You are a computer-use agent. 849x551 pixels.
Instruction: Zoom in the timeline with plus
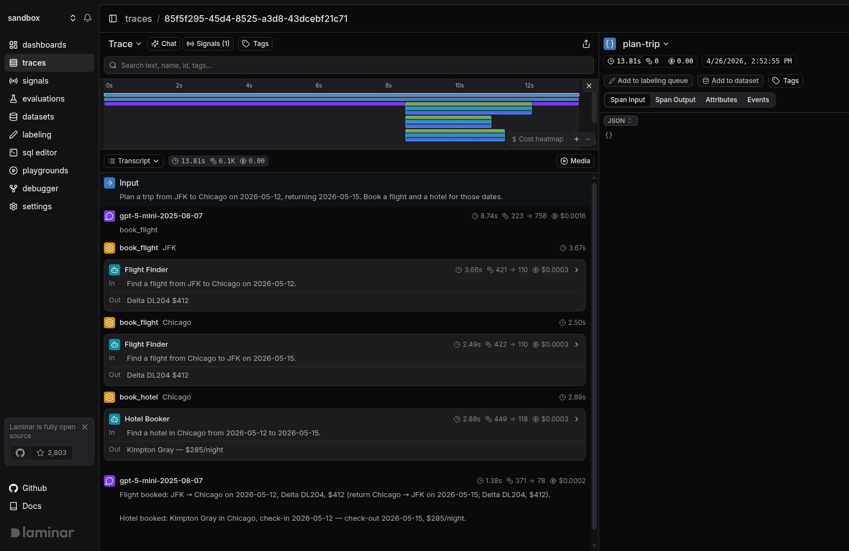click(576, 139)
